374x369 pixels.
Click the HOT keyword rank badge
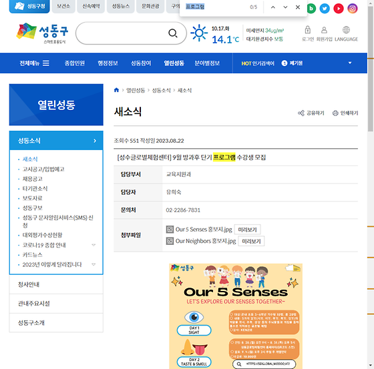point(285,63)
